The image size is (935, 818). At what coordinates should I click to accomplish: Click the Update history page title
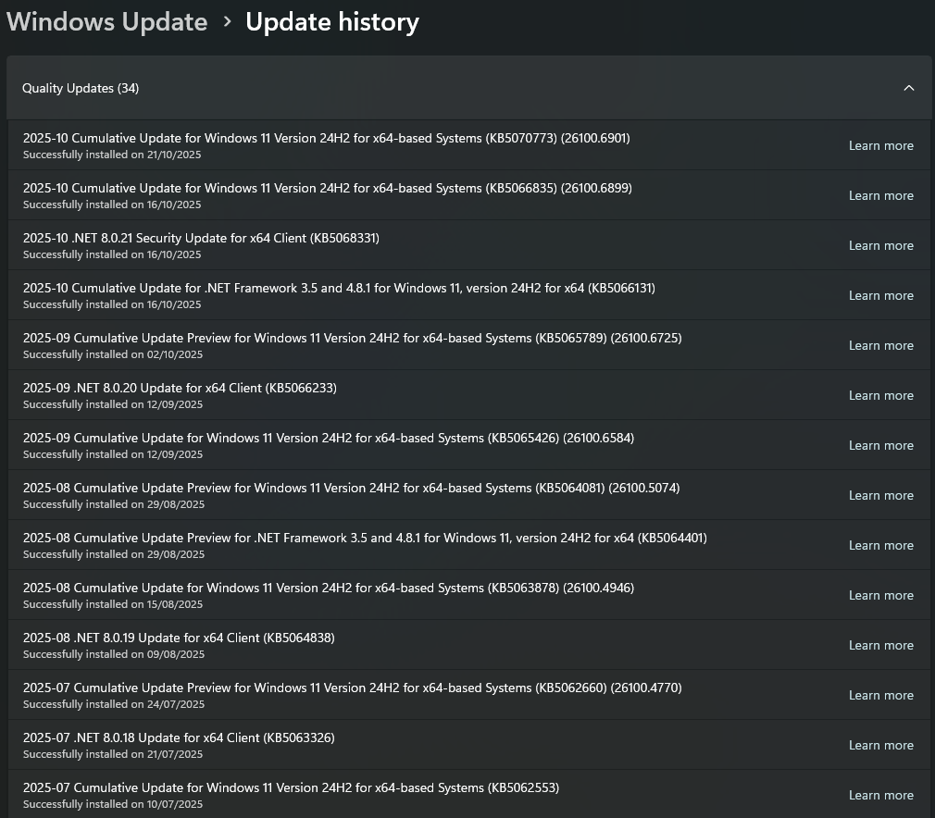pyautogui.click(x=331, y=22)
